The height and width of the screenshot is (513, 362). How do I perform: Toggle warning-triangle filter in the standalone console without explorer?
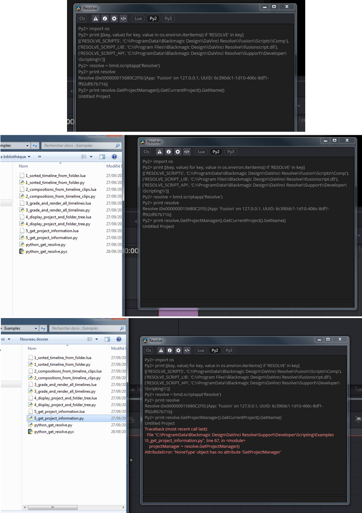(95, 18)
